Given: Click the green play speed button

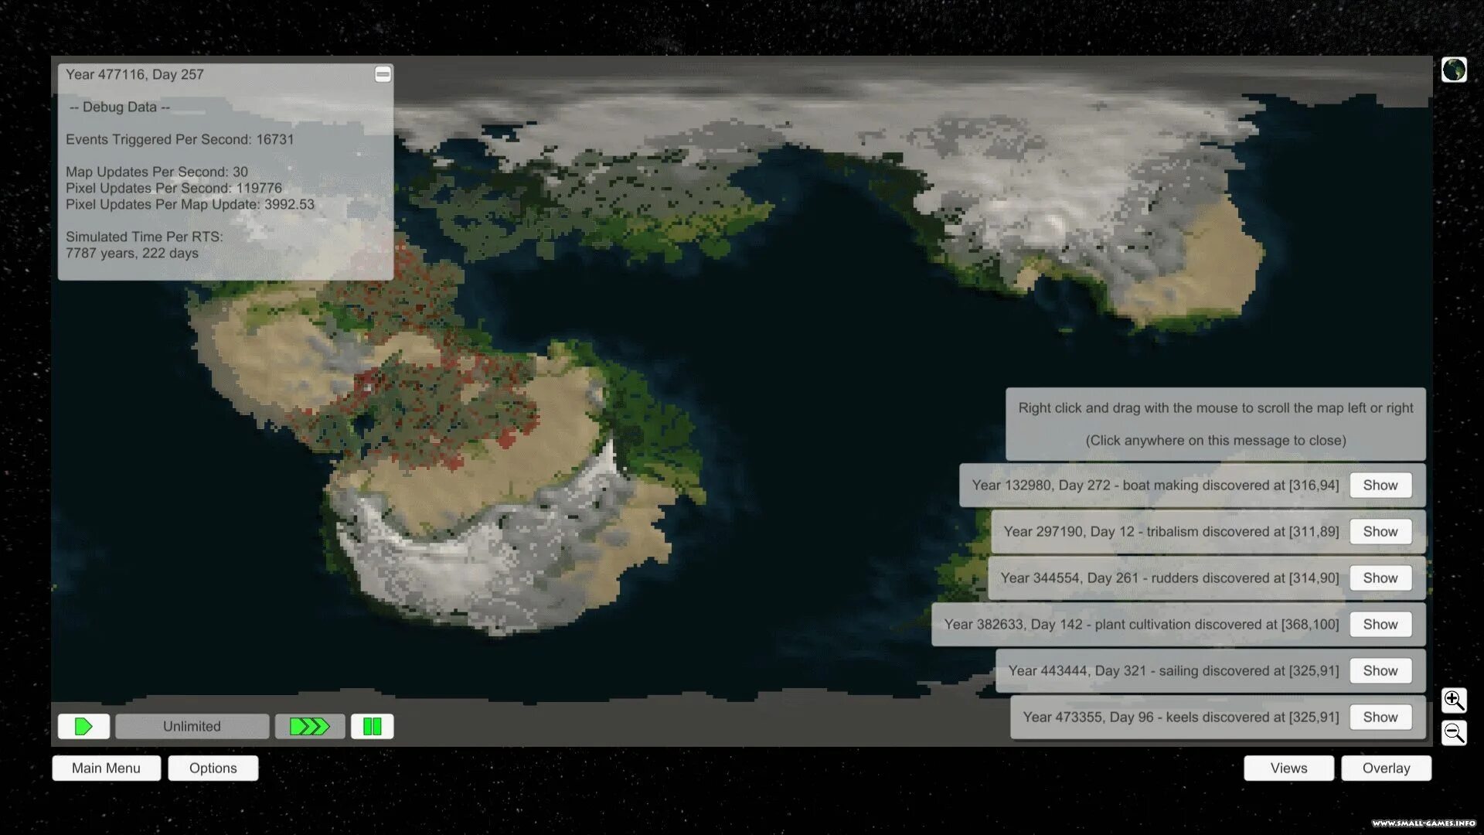Looking at the screenshot, I should coord(83,726).
